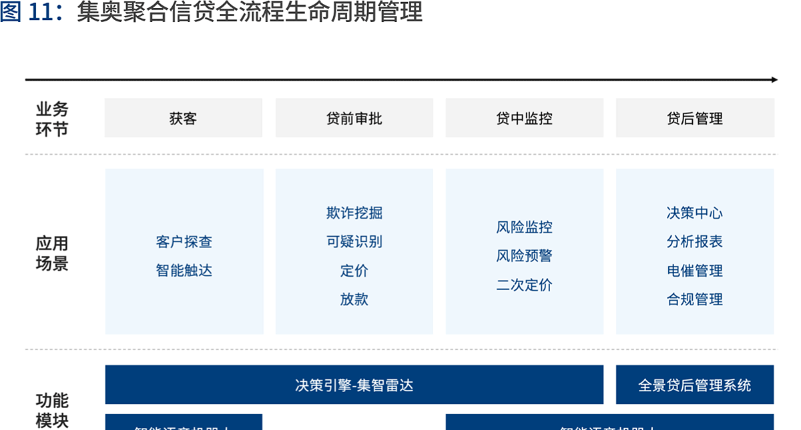Click the 功能模块 row label
Viewport: 801px width, 430px height.
(52, 411)
